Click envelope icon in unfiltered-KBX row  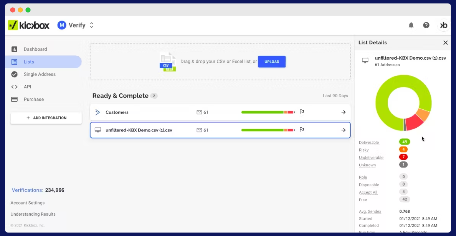(x=199, y=130)
